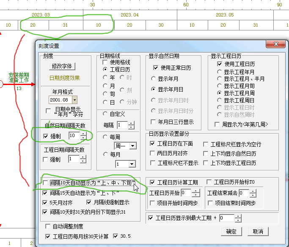289x247 pixels.
Task: Enable 工程日历开始标T0 checkbox
Action: [x=209, y=182]
